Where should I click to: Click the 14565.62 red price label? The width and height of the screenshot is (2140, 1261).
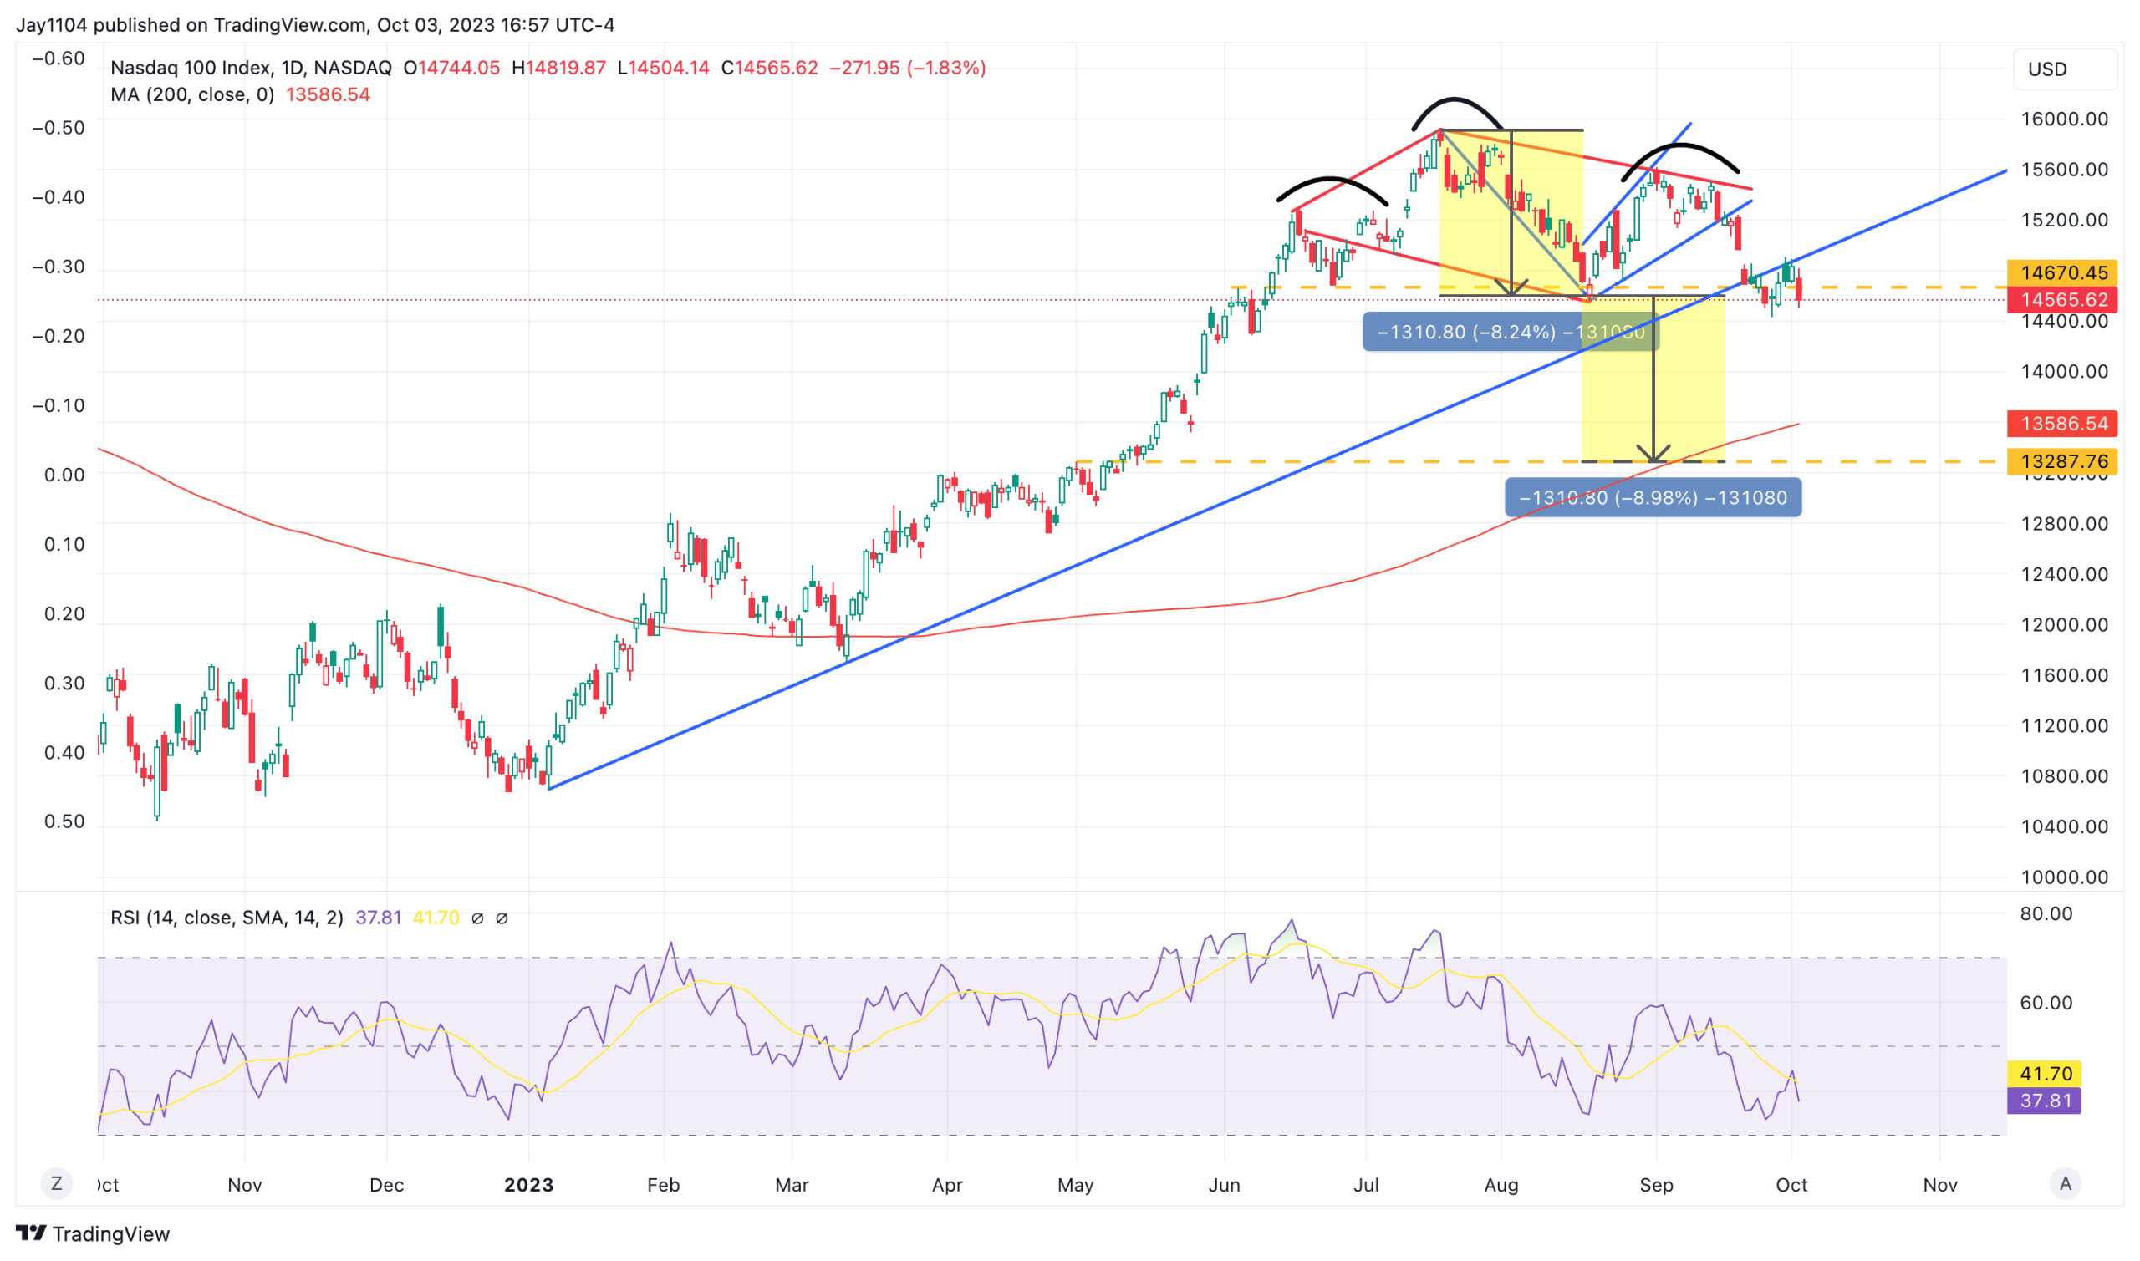[2061, 300]
